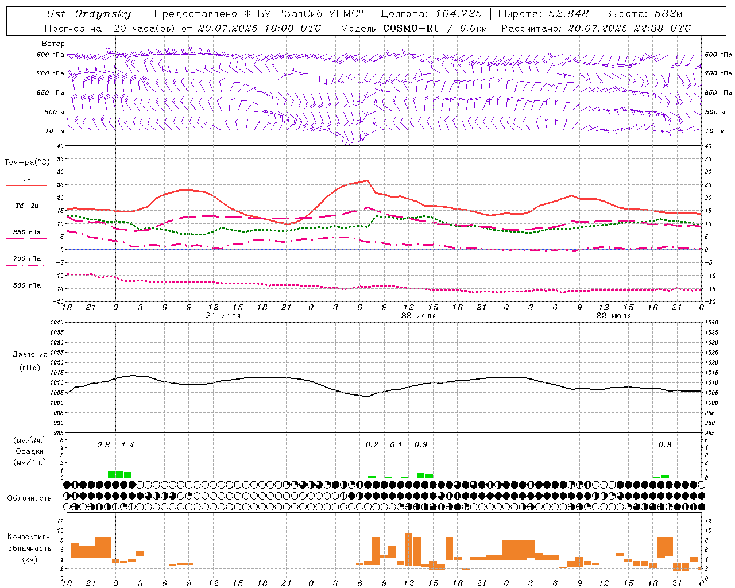
Task: Click the '0.3' precipitation amount
Action: [665, 444]
